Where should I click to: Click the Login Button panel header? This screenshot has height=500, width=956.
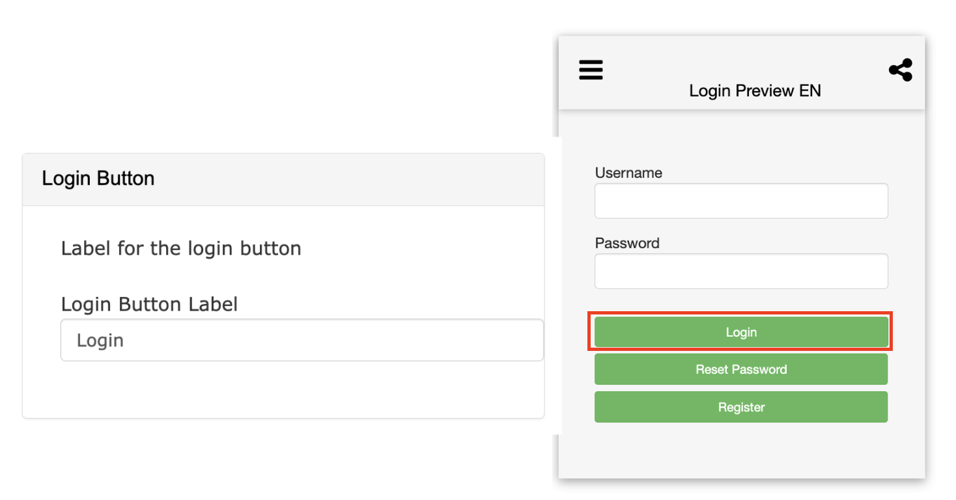[x=283, y=179]
